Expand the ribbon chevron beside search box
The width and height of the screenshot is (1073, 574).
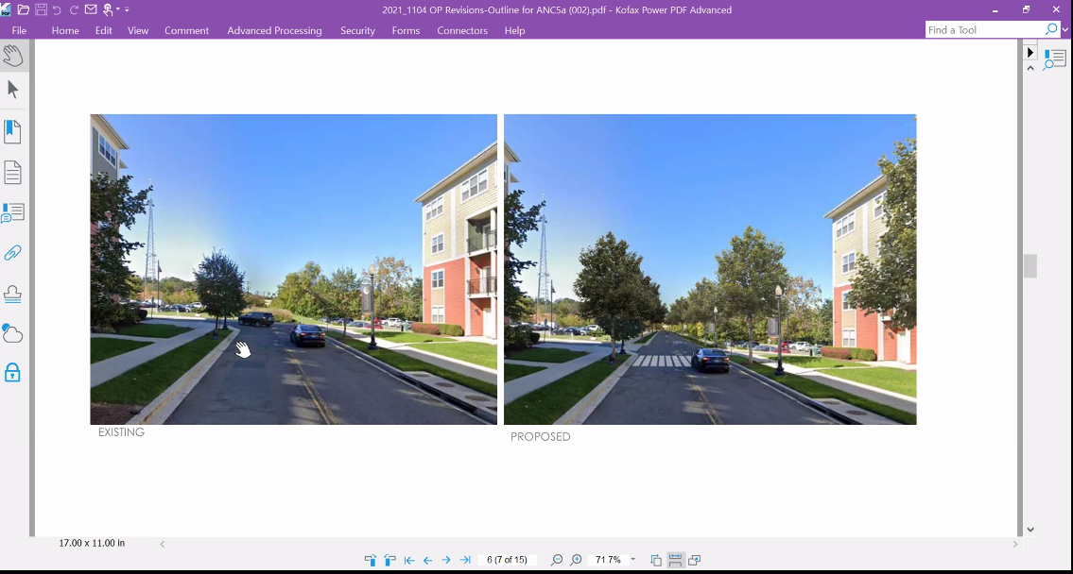[x=1065, y=30]
